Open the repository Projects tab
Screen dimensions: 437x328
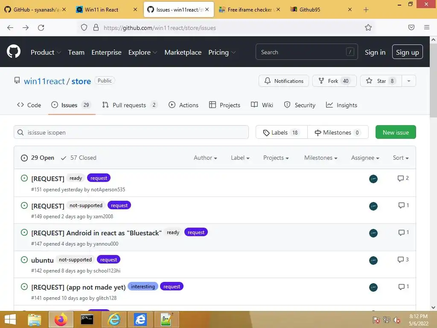[224, 105]
